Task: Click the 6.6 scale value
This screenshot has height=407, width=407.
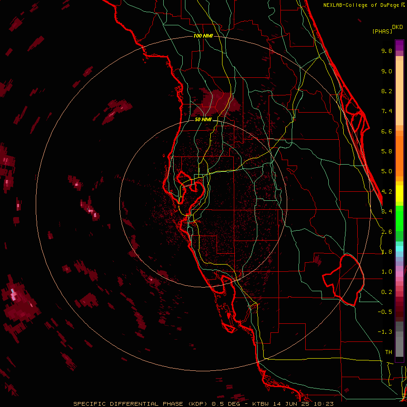Action: (x=387, y=131)
